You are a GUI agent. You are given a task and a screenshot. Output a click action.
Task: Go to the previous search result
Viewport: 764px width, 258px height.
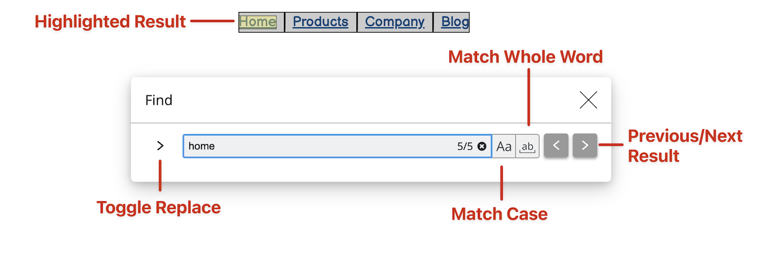pos(556,145)
